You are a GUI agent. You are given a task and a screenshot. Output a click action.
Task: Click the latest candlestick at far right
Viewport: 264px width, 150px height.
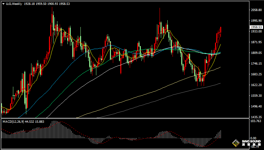(221, 31)
